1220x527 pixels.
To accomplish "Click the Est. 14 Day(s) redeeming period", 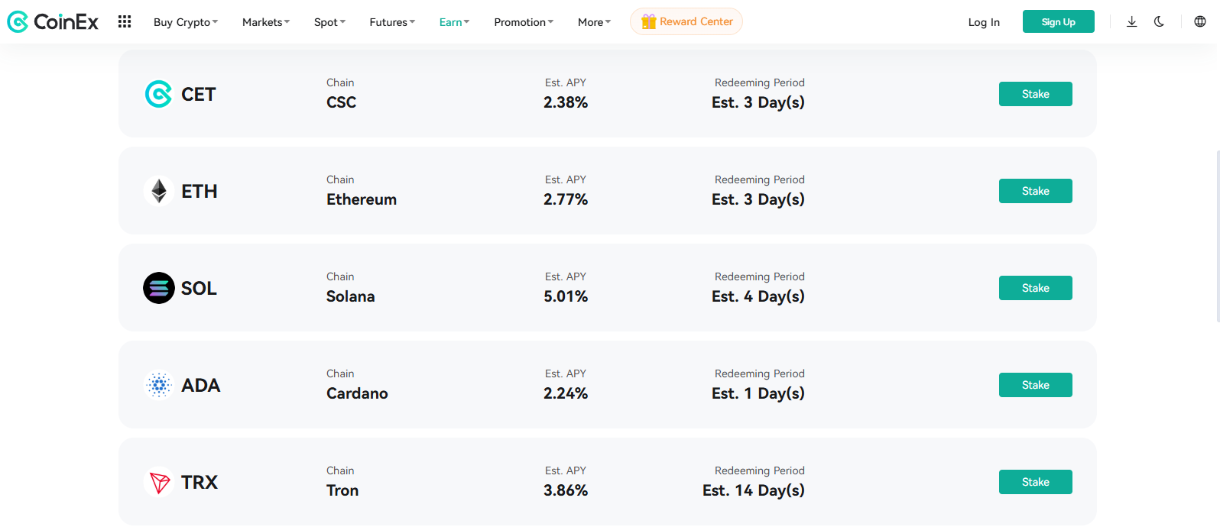I will coord(754,490).
